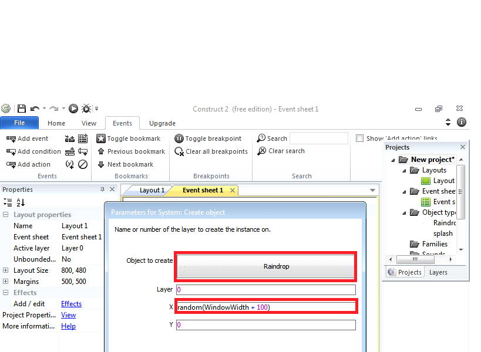Click the Undo arrow icon
The height and width of the screenshot is (352, 481).
pos(35,109)
